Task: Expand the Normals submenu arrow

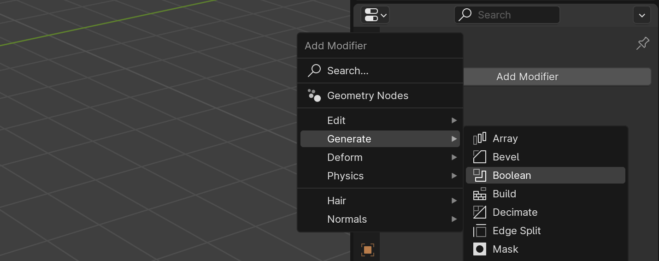Action: coord(454,219)
